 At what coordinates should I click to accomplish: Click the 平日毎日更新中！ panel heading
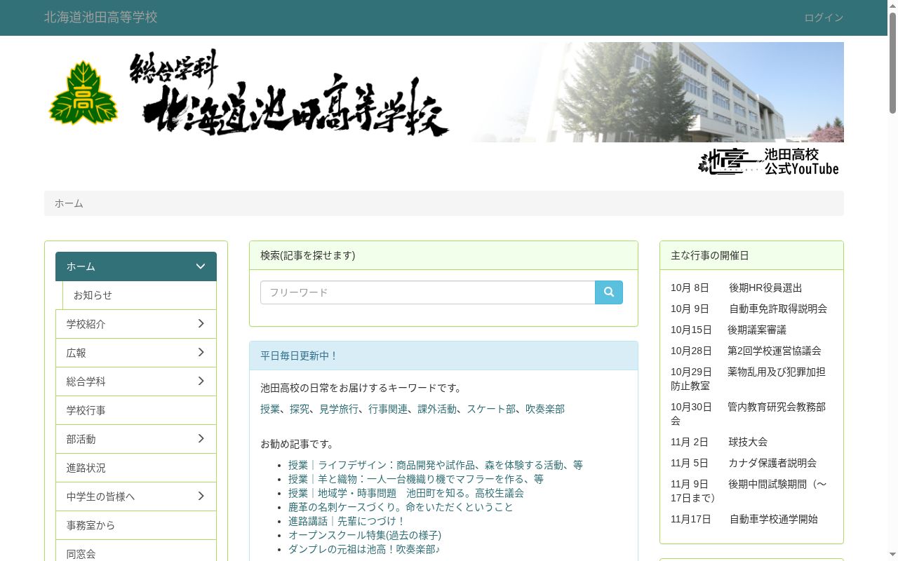(x=443, y=356)
